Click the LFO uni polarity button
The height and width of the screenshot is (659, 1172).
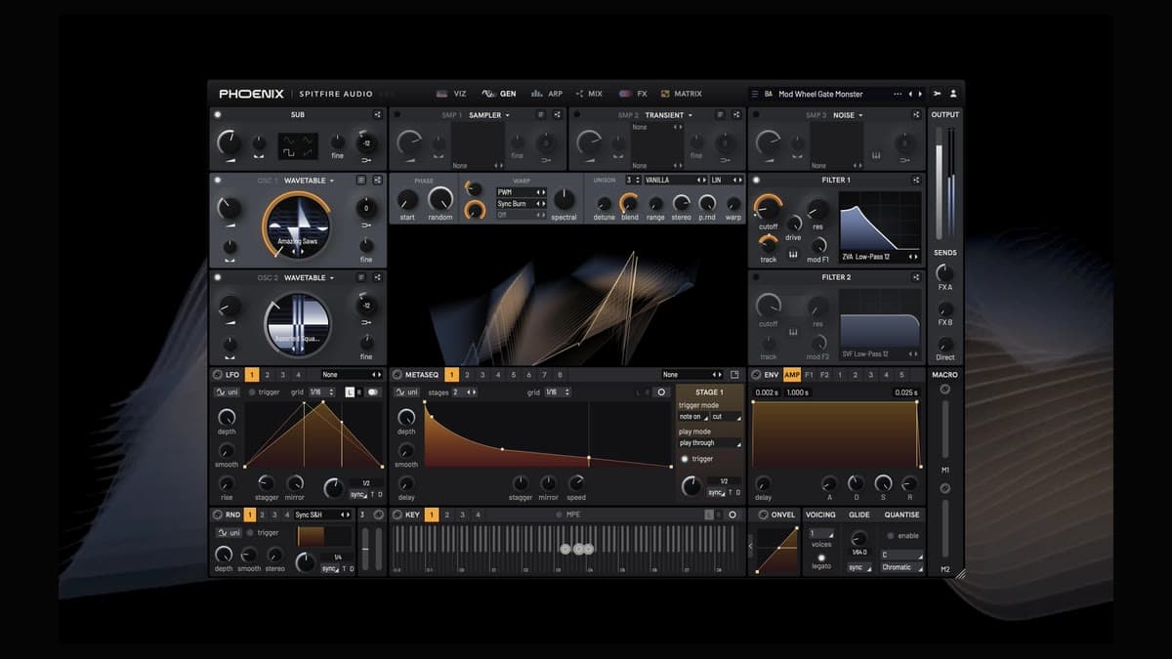tap(228, 391)
